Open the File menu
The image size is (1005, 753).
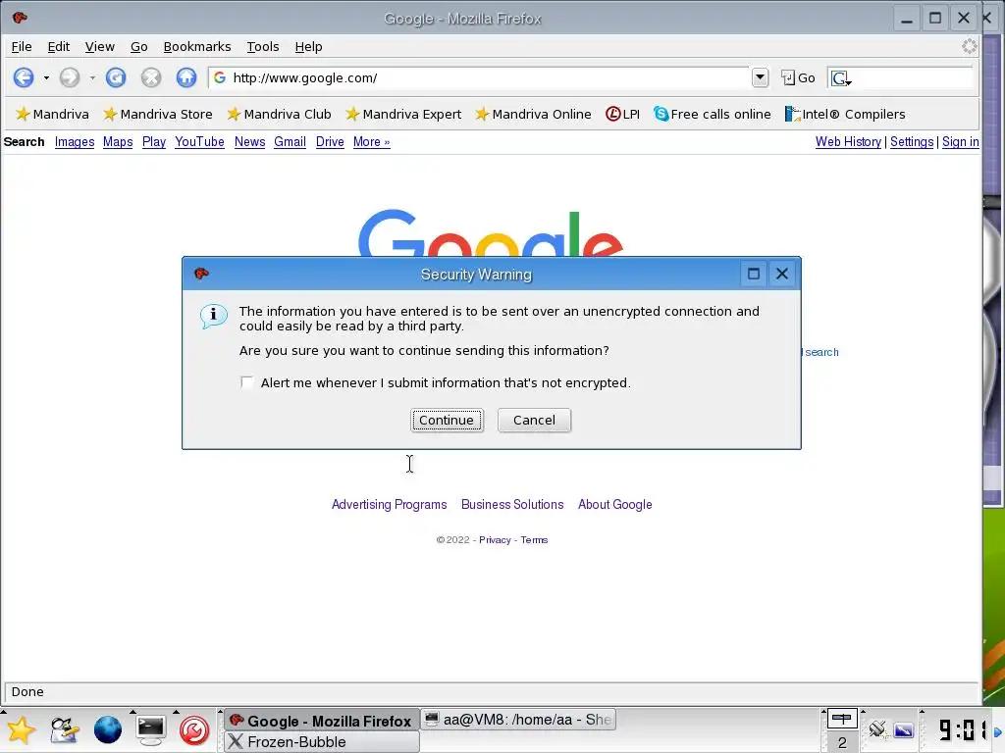tap(22, 47)
